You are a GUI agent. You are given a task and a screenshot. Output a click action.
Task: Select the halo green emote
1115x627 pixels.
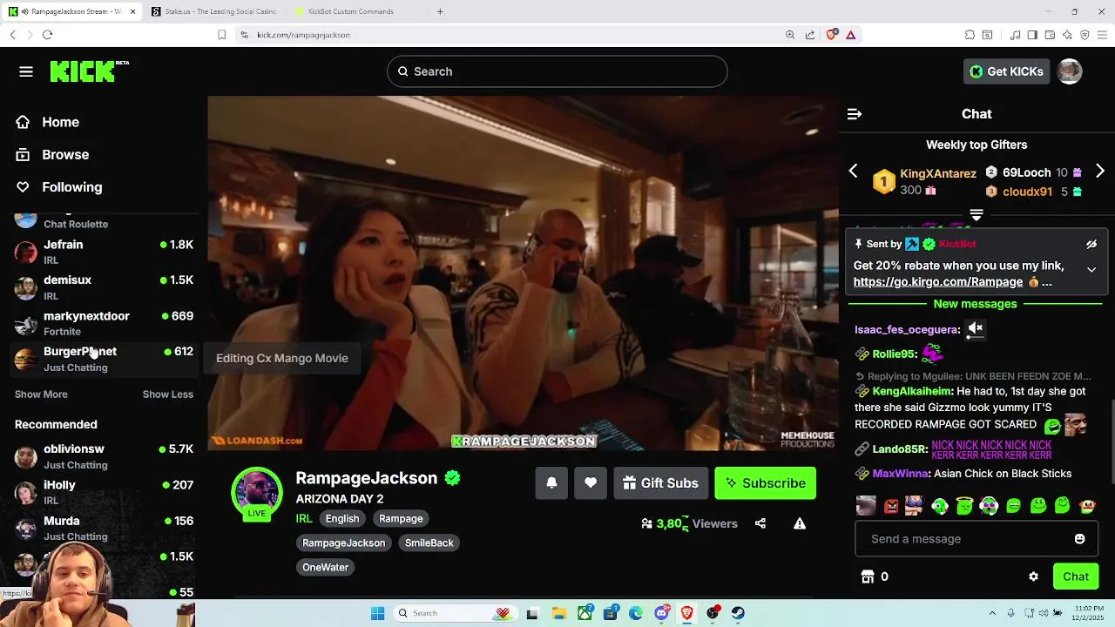[963, 505]
